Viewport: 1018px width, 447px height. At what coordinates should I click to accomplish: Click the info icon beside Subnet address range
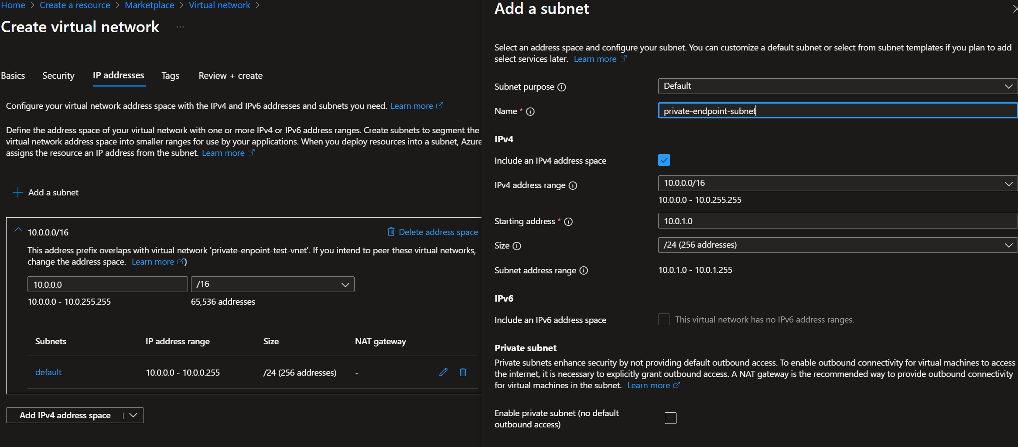click(x=584, y=270)
